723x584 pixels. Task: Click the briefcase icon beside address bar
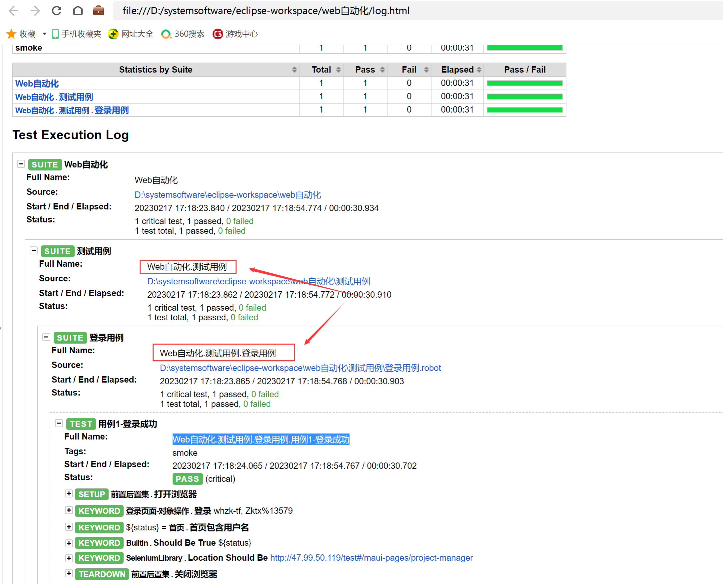(98, 11)
